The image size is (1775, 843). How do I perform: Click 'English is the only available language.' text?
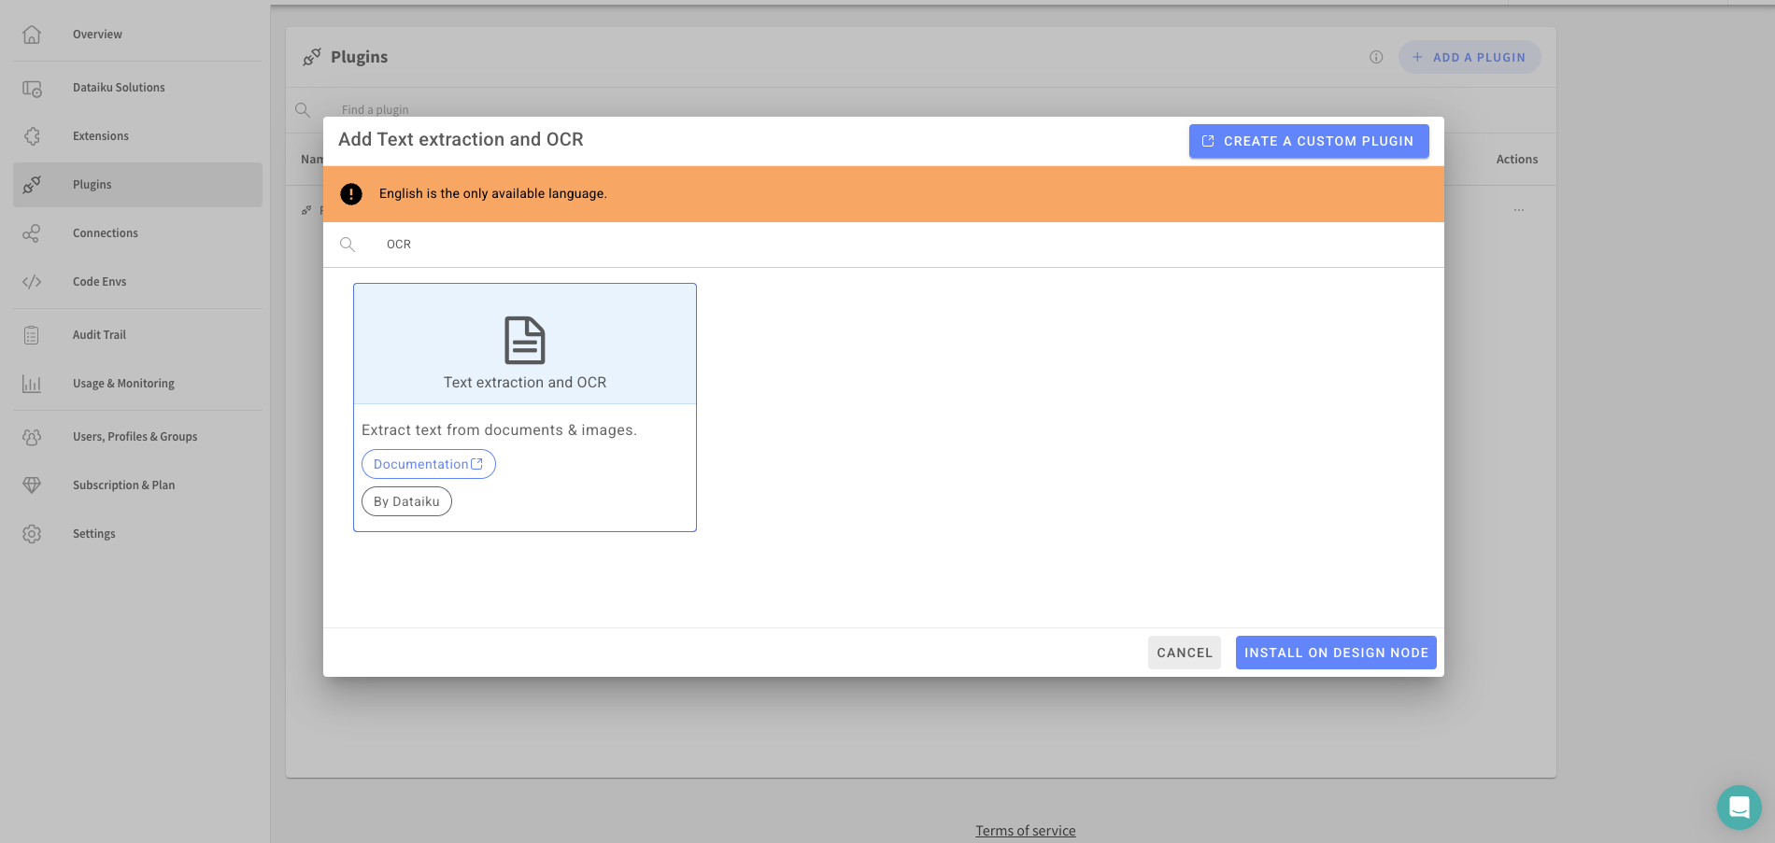[x=493, y=194]
